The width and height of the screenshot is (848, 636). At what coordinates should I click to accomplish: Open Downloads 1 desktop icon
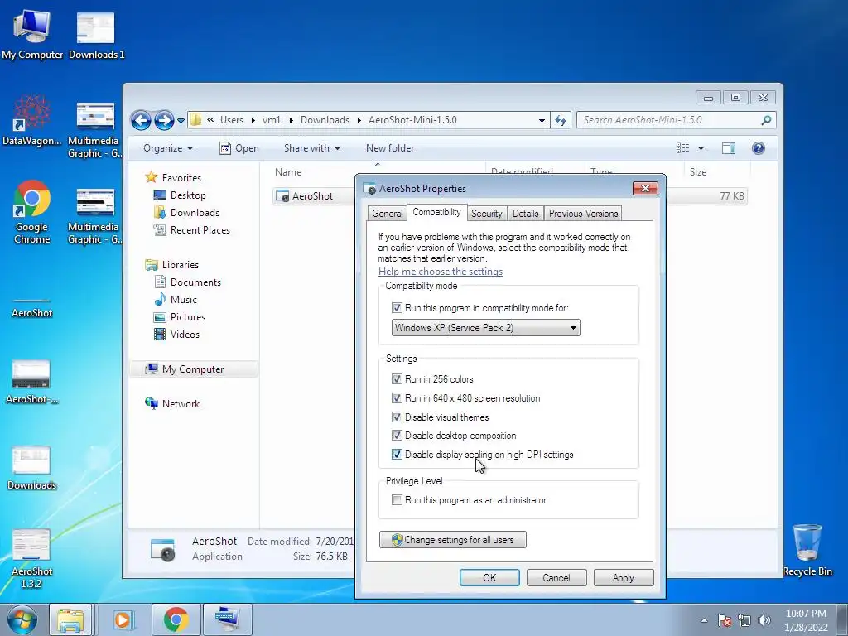[x=96, y=35]
